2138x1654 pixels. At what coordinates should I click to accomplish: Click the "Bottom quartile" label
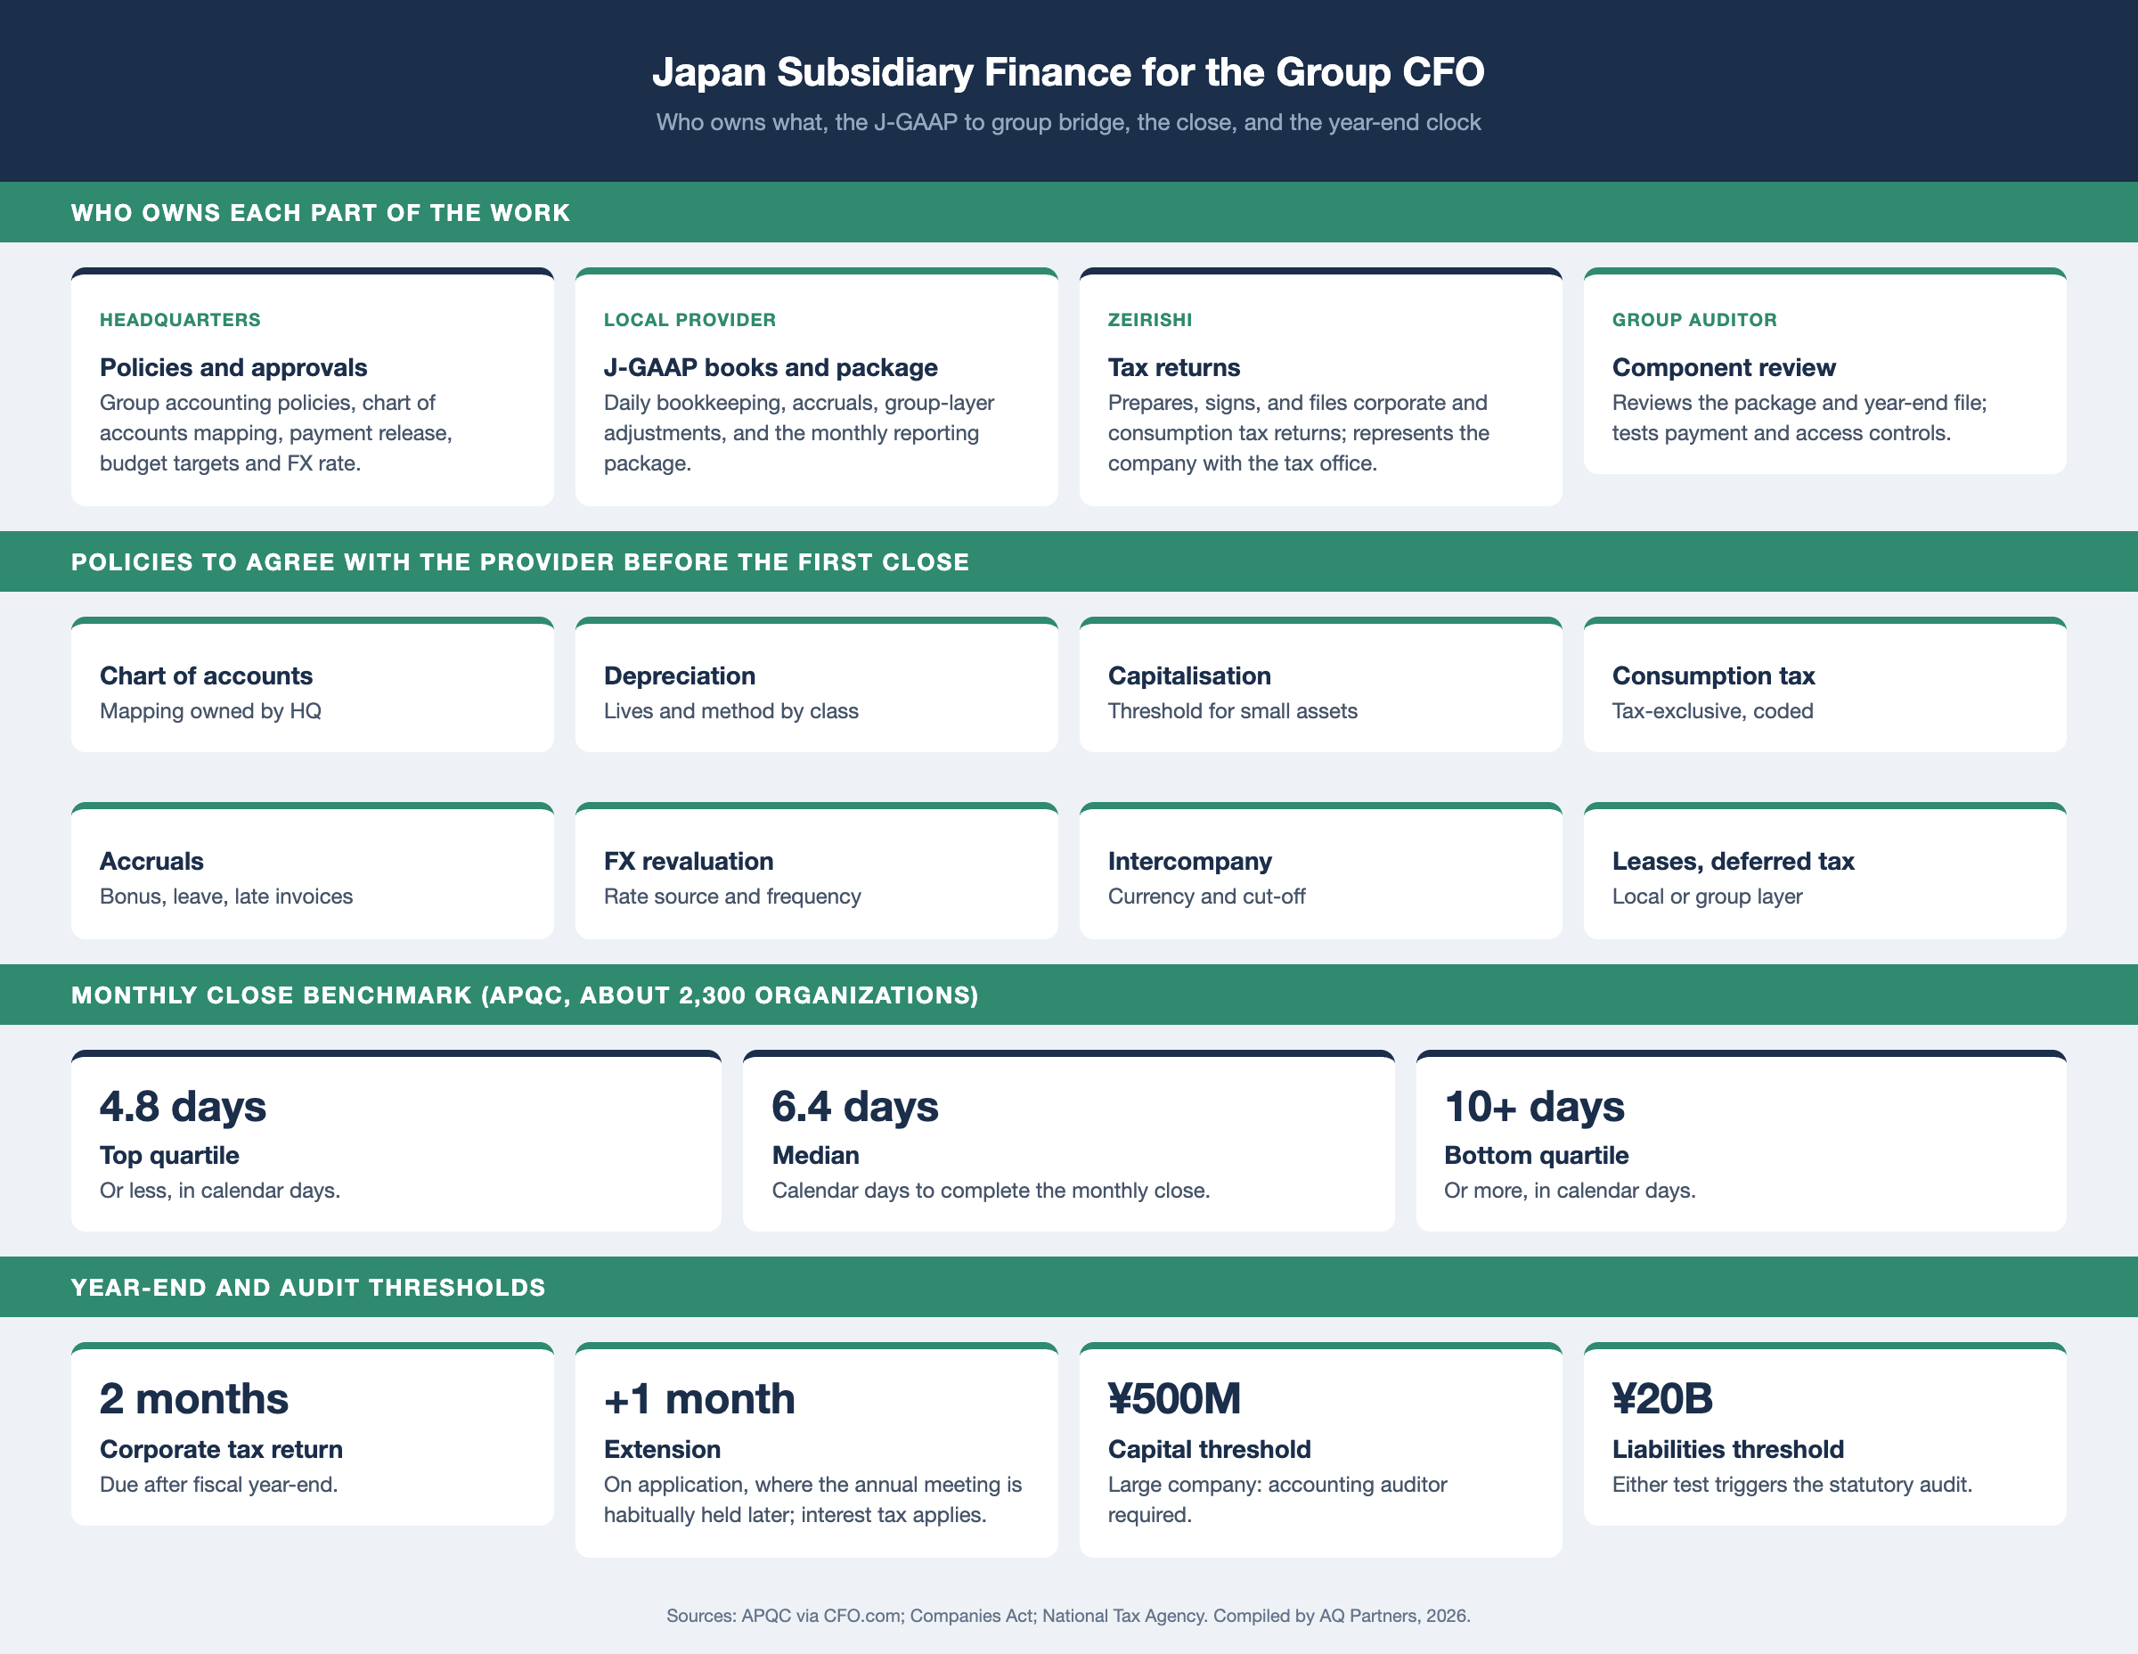(1536, 1156)
